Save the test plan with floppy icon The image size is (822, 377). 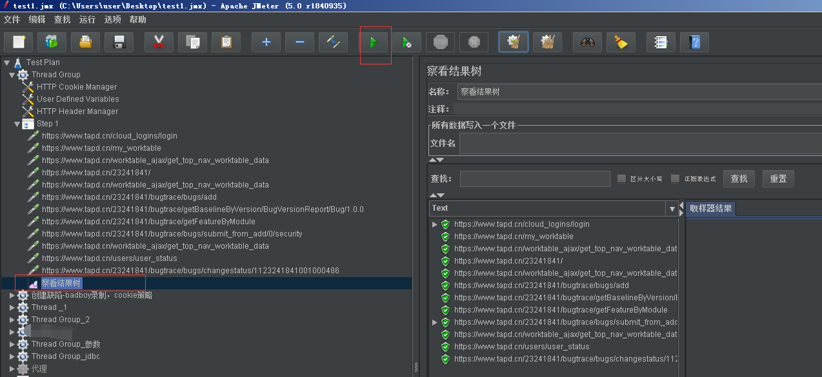119,43
